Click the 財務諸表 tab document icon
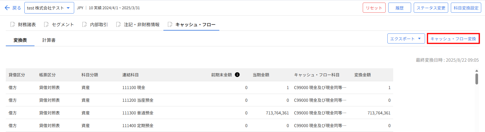This screenshot has height=132, width=485. pos(13,24)
